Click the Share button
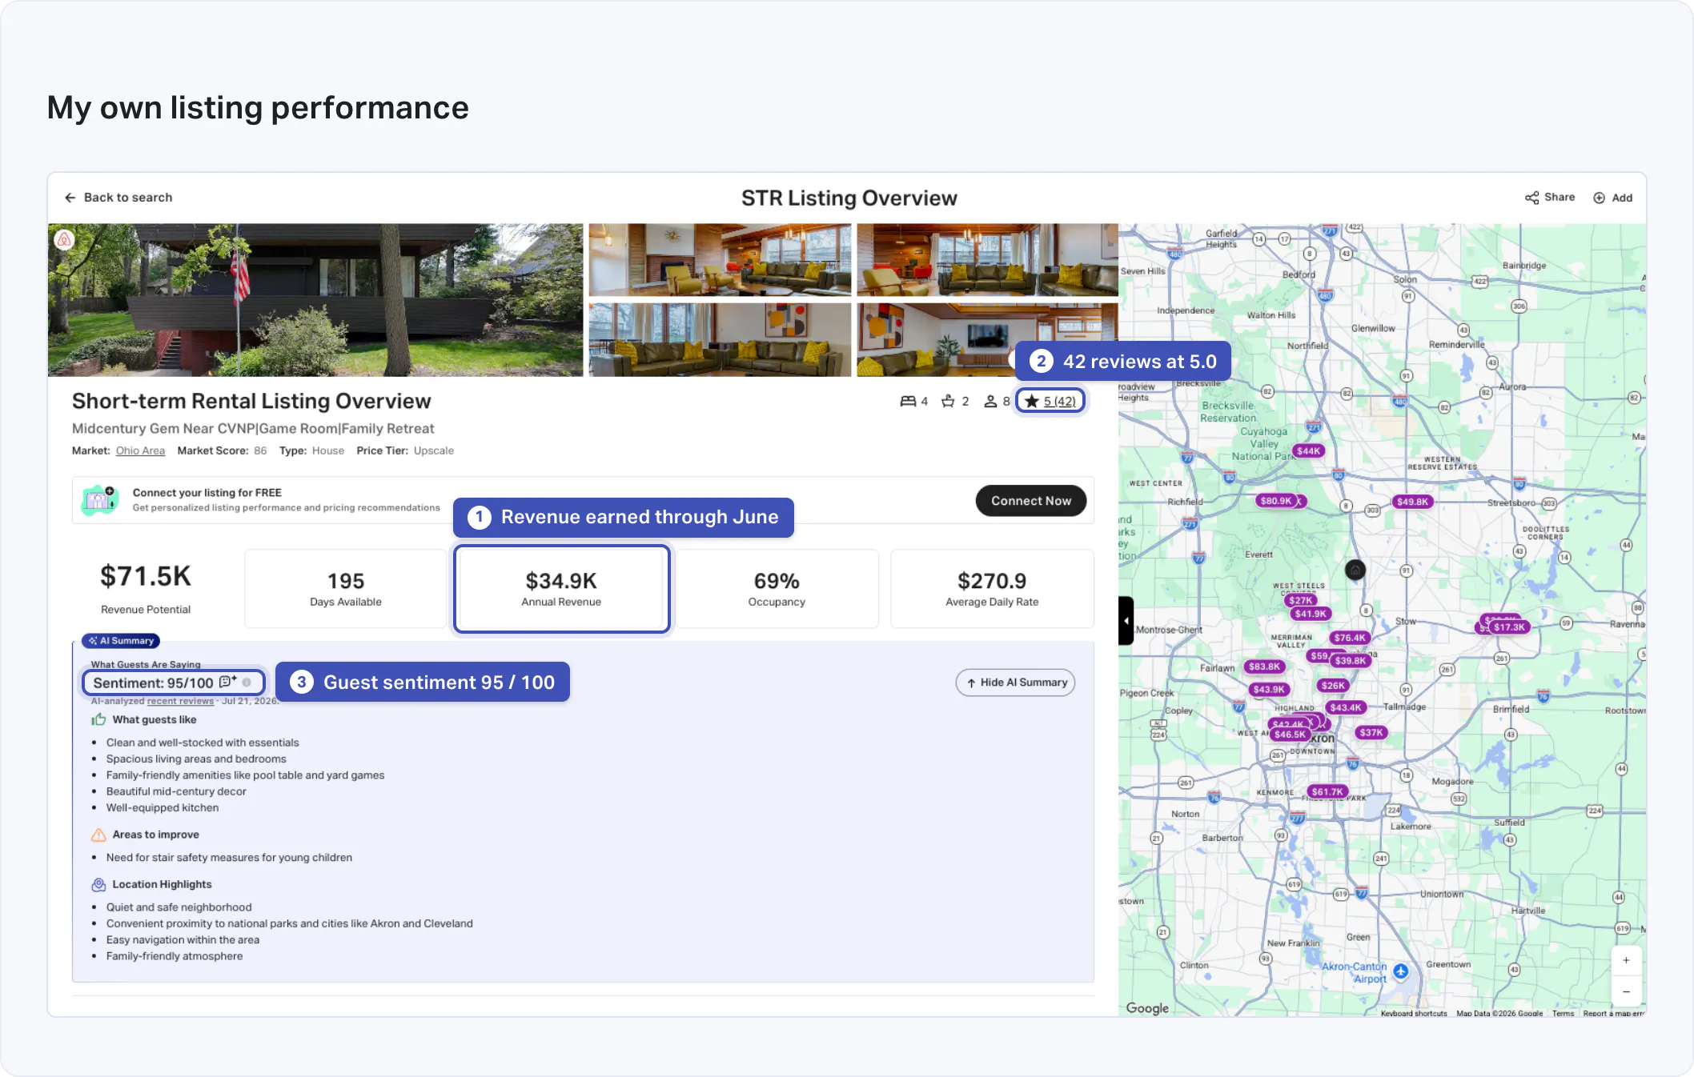 [1549, 198]
